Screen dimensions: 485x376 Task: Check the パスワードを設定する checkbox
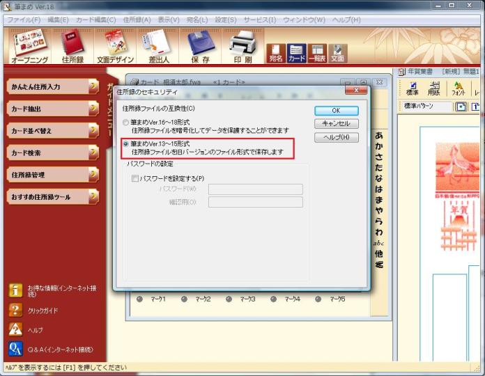coord(135,178)
